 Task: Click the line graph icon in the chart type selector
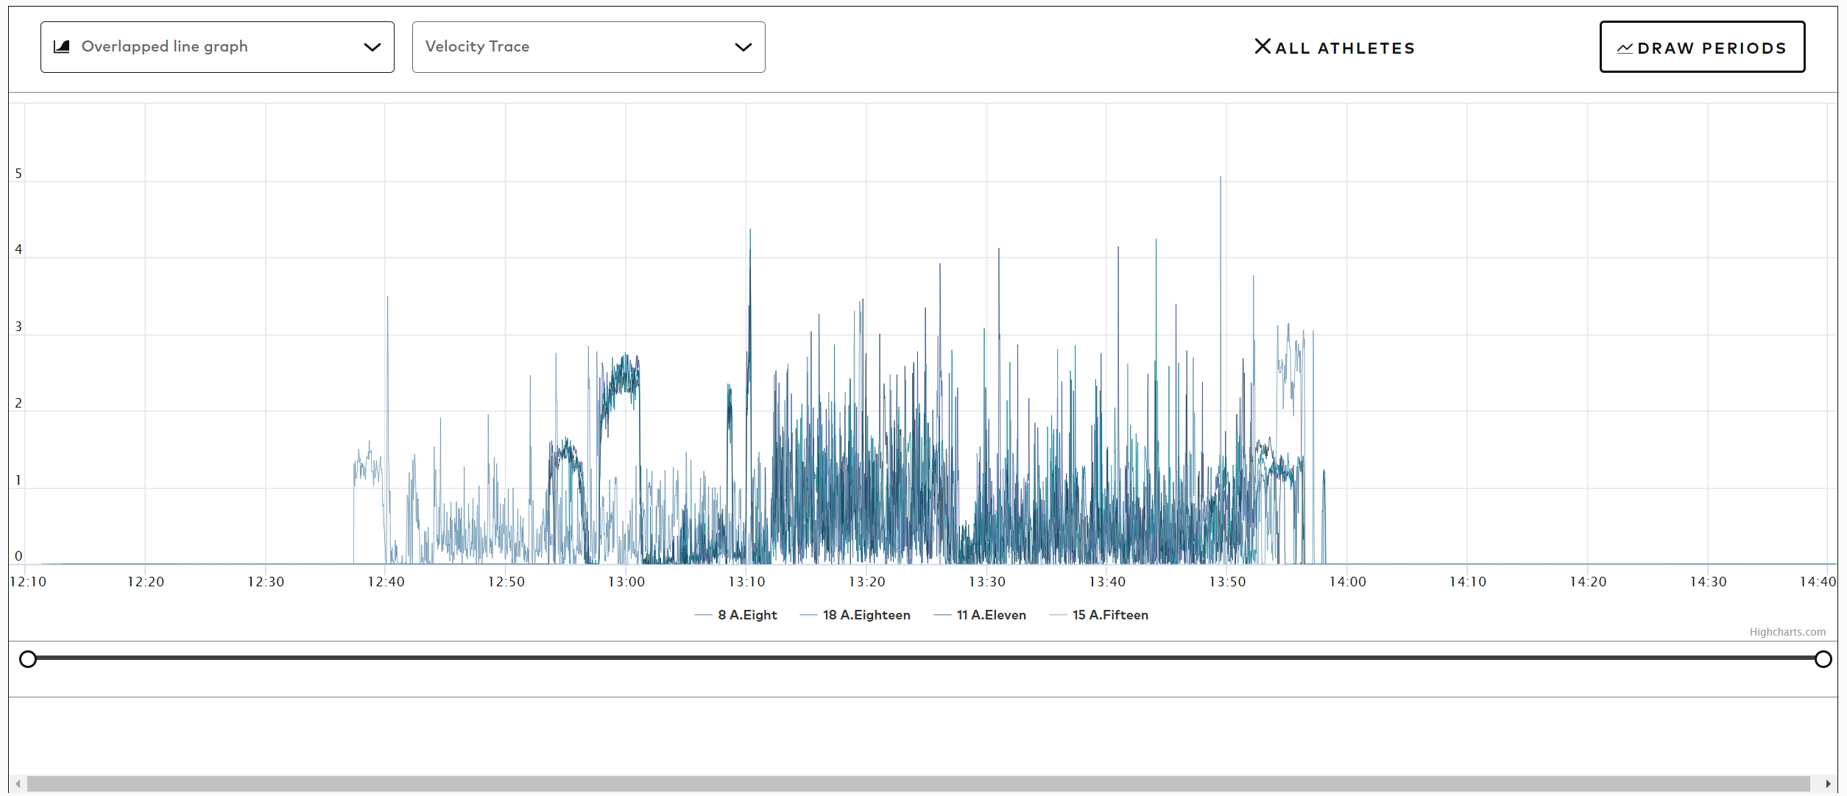coord(63,46)
